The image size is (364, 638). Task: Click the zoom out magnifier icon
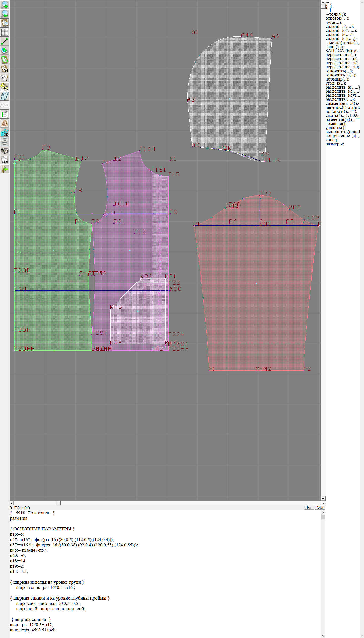coord(5,14)
